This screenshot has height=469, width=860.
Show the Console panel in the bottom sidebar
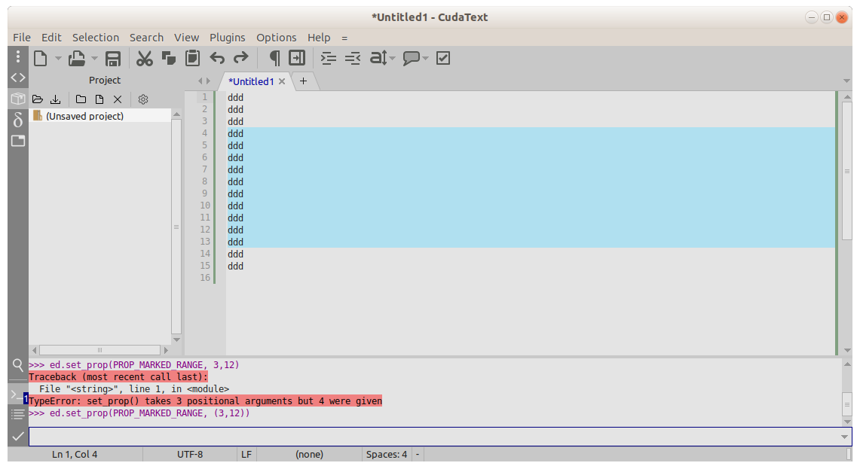point(17,394)
